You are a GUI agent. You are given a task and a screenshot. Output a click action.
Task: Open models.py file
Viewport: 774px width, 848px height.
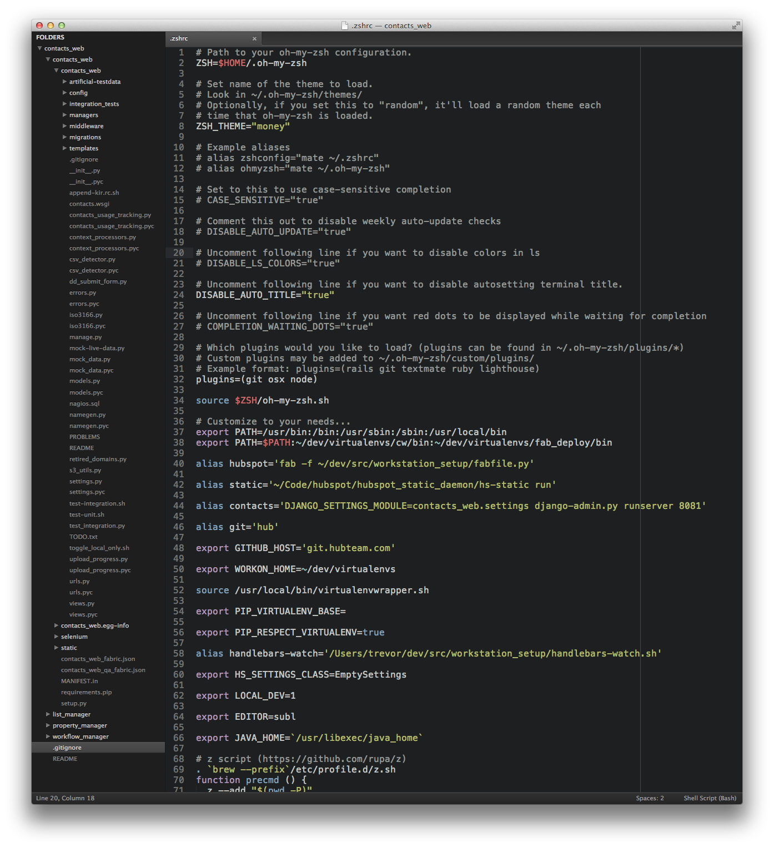pyautogui.click(x=84, y=381)
